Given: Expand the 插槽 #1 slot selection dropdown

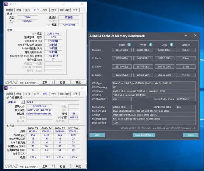Looking at the screenshot, I should click(x=23, y=102).
